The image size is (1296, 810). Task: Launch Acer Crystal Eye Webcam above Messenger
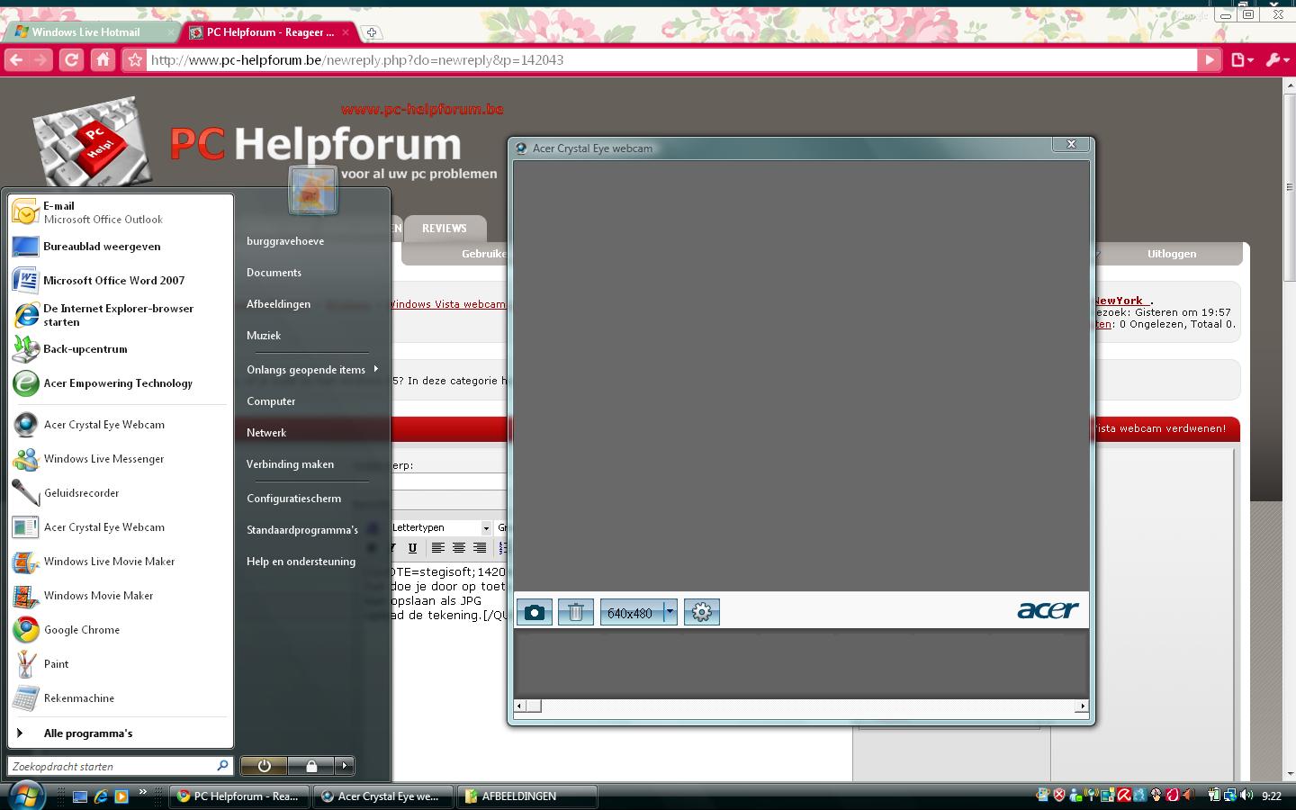tap(121, 425)
